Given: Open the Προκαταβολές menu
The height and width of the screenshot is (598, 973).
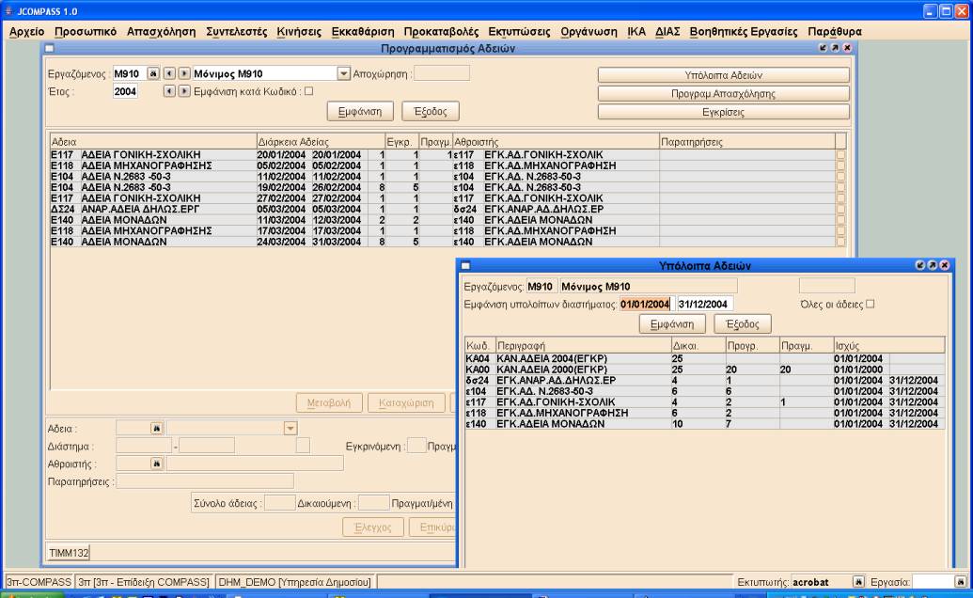Looking at the screenshot, I should [441, 32].
